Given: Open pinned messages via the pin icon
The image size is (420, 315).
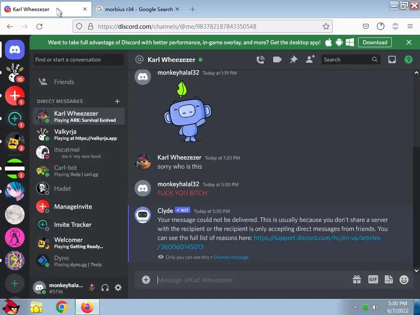Looking at the screenshot, I should (x=294, y=59).
